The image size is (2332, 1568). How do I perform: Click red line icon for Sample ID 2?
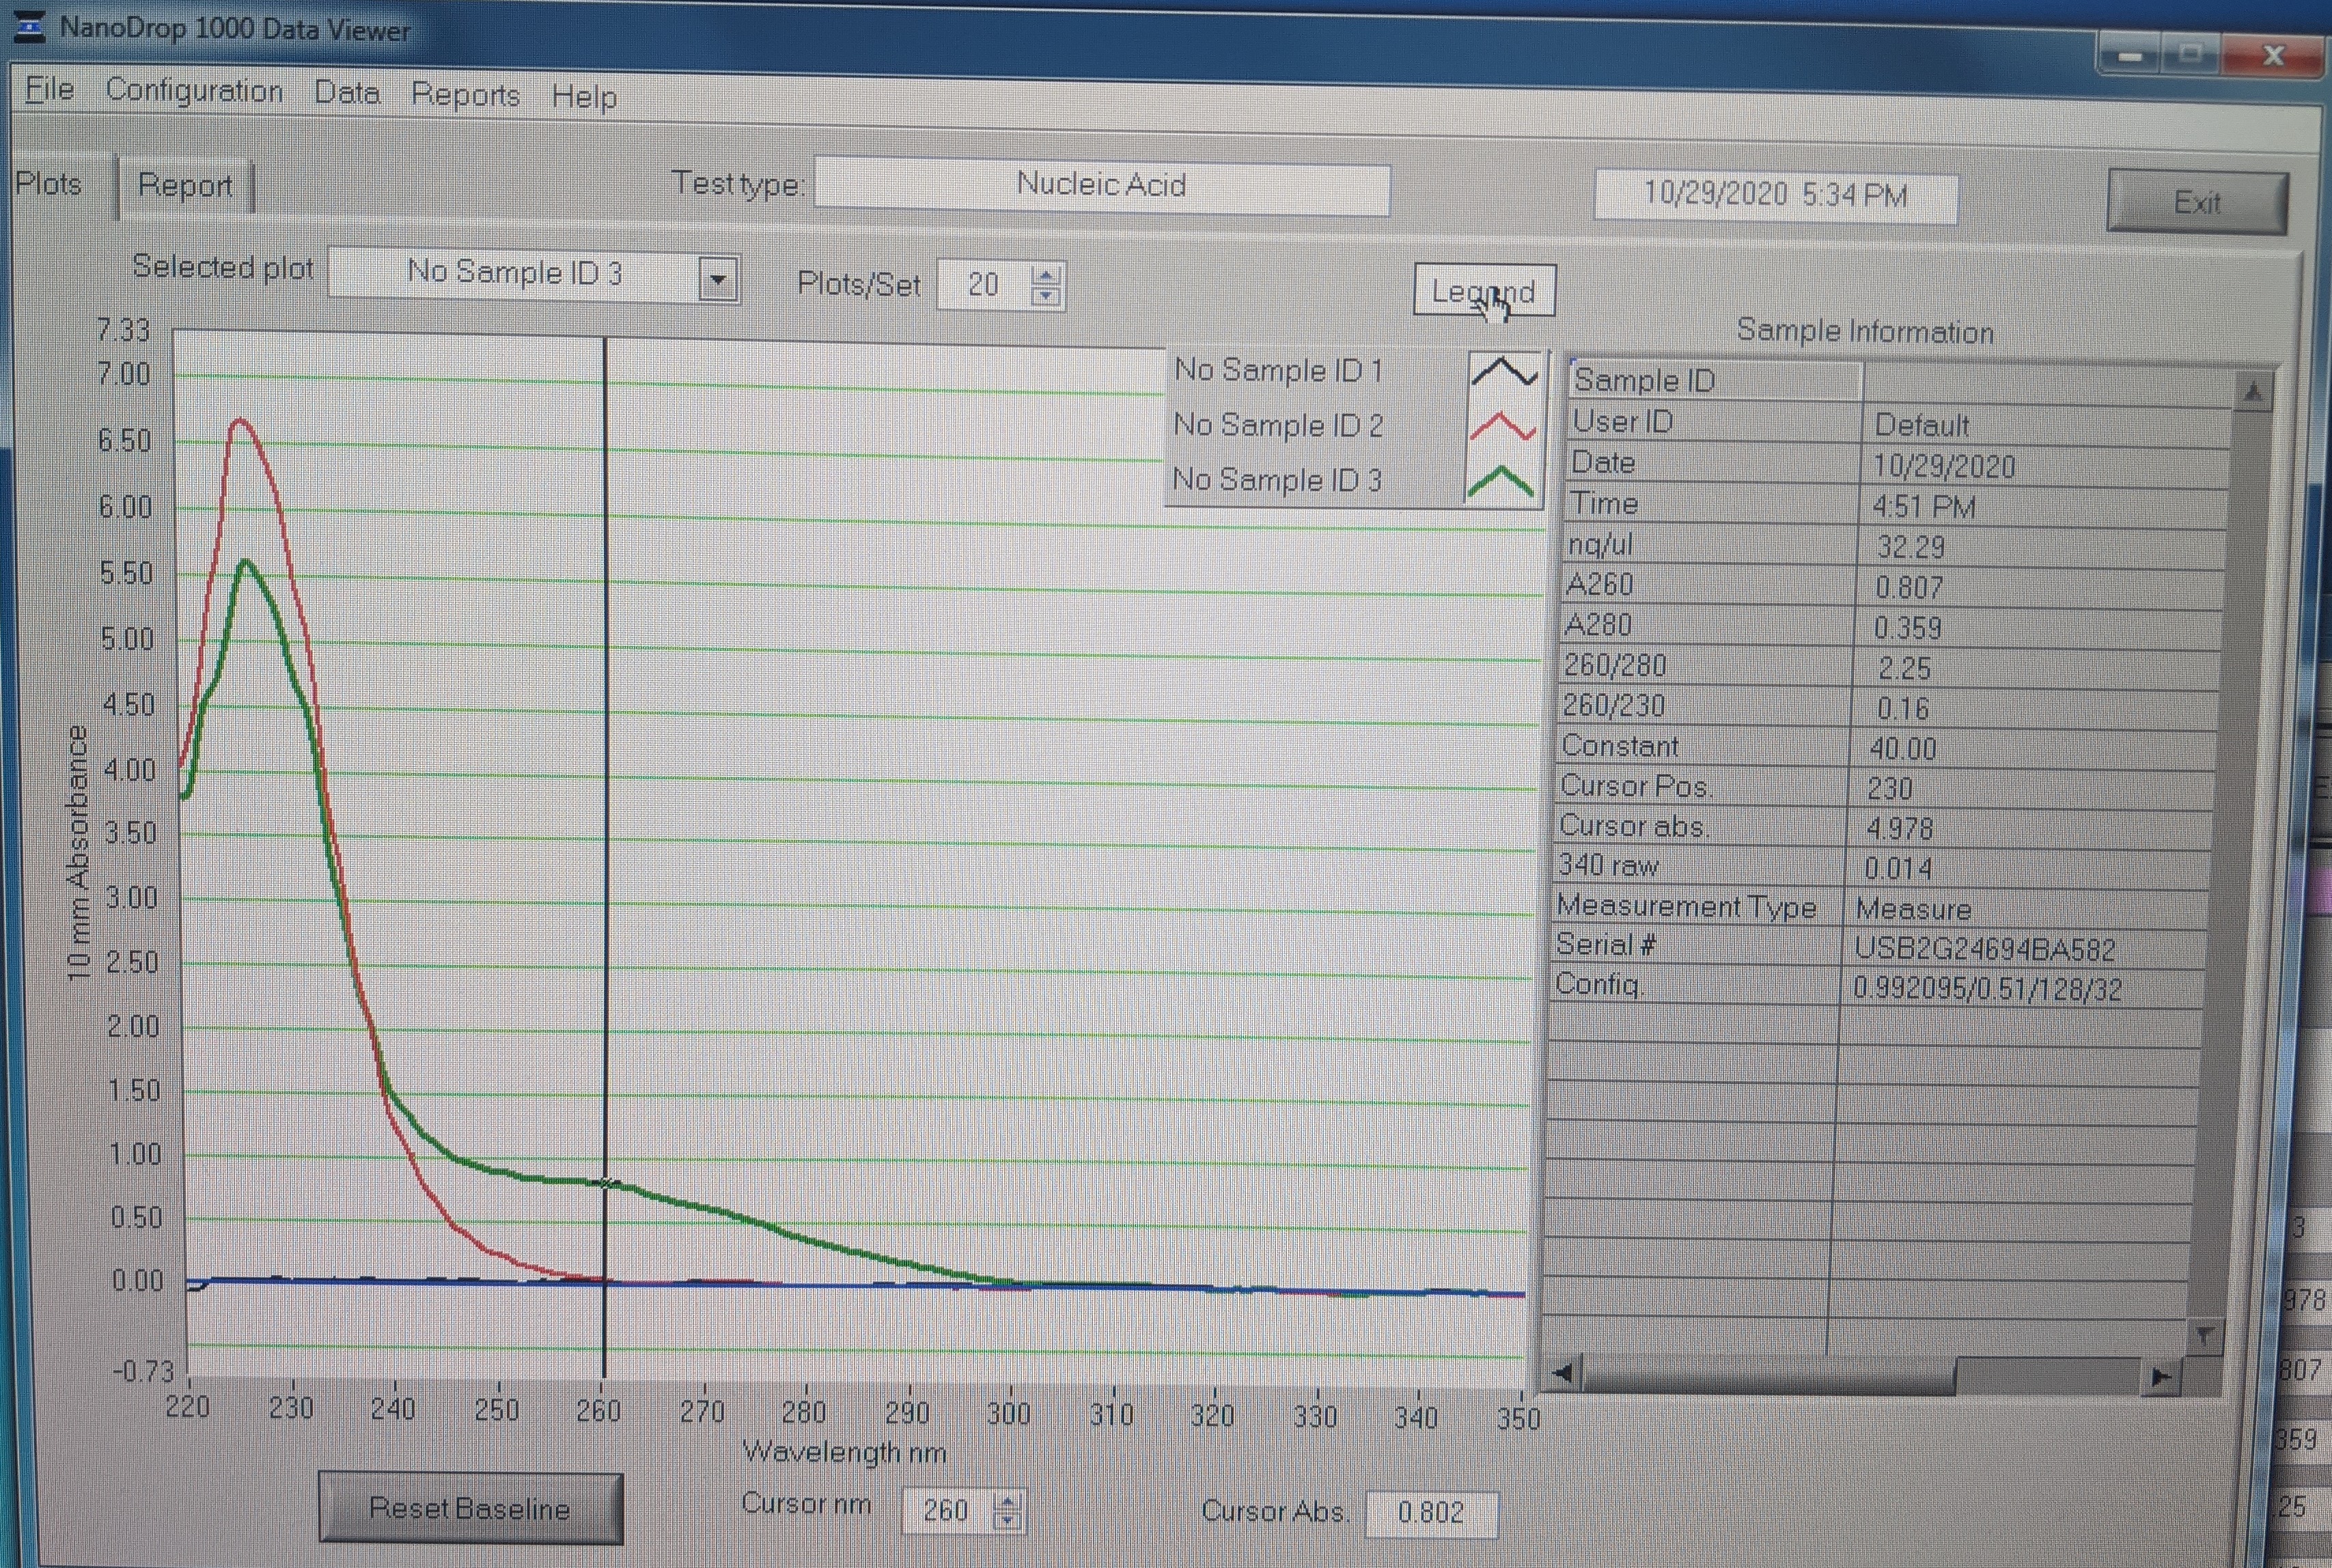pos(1502,427)
